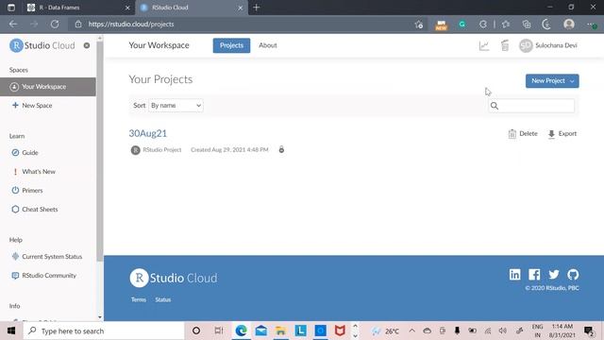Open browser Settings and more menu
The width and height of the screenshot is (604, 340).
[x=592, y=25]
